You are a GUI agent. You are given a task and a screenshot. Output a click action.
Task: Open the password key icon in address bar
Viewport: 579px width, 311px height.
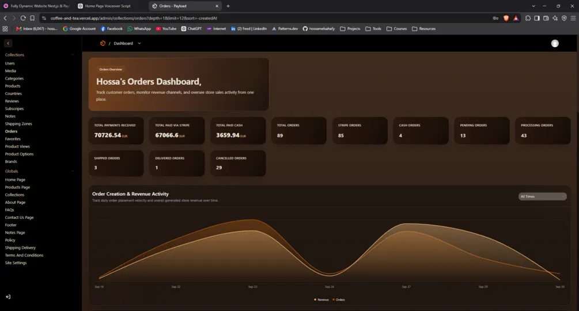495,18
